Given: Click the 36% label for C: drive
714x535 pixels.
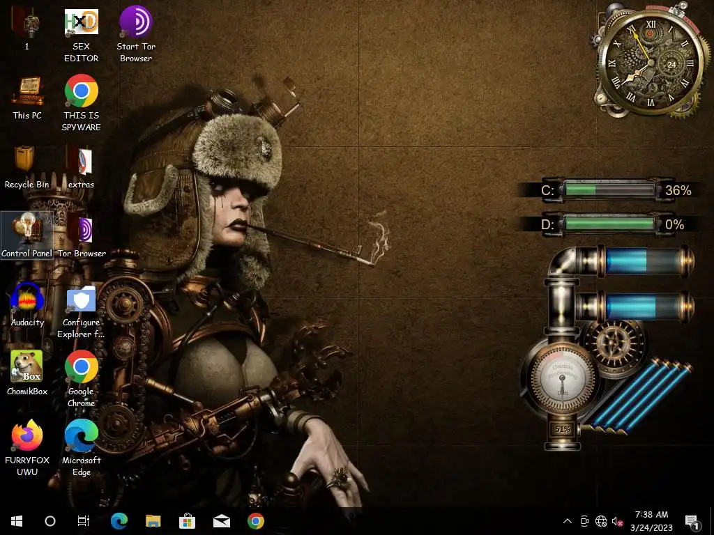Looking at the screenshot, I should tap(678, 190).
